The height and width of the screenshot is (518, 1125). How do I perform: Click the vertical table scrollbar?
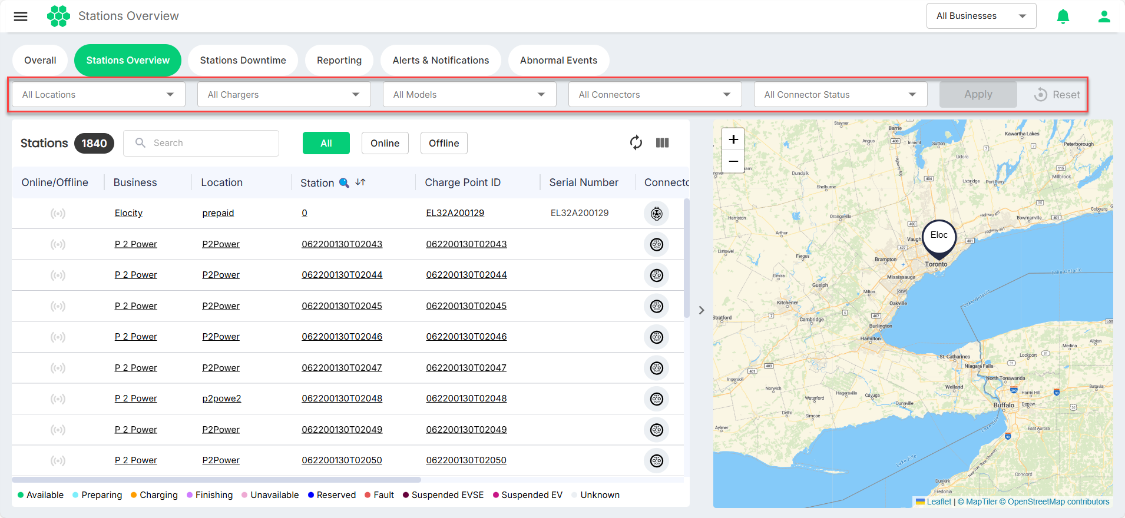686,259
